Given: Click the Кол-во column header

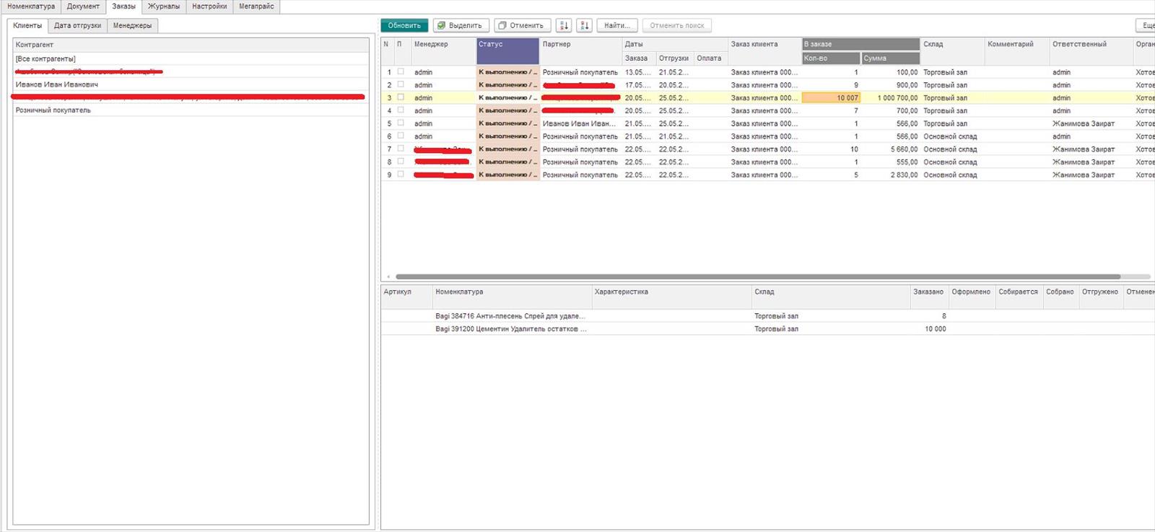Looking at the screenshot, I should [x=830, y=58].
